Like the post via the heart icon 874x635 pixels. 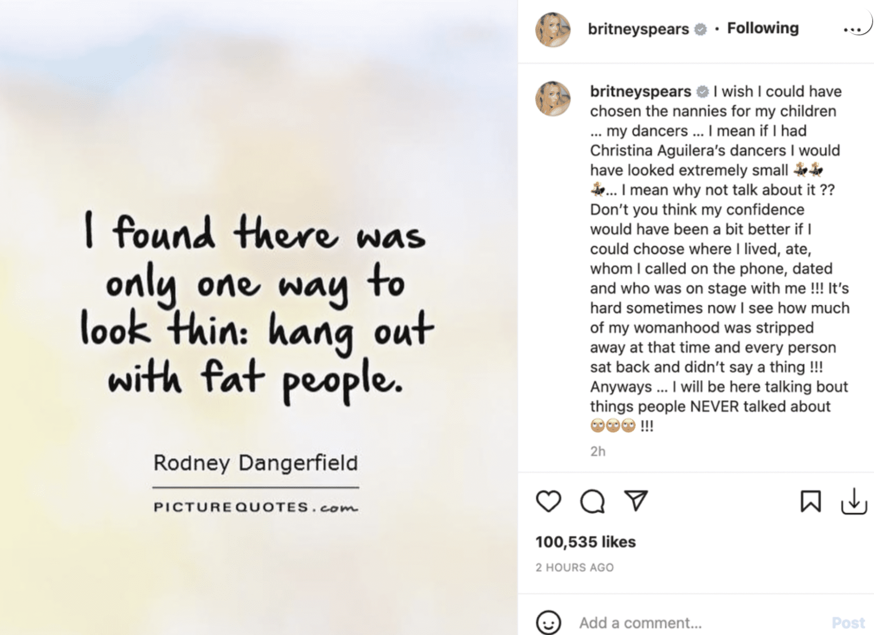click(x=548, y=502)
